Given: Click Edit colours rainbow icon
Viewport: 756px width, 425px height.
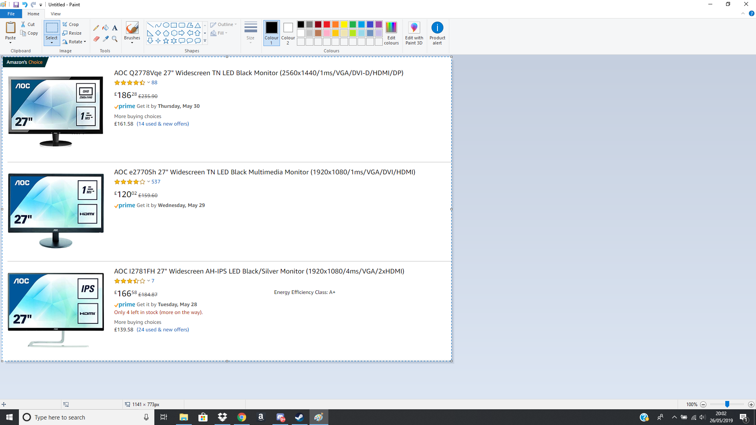Looking at the screenshot, I should pos(391,28).
